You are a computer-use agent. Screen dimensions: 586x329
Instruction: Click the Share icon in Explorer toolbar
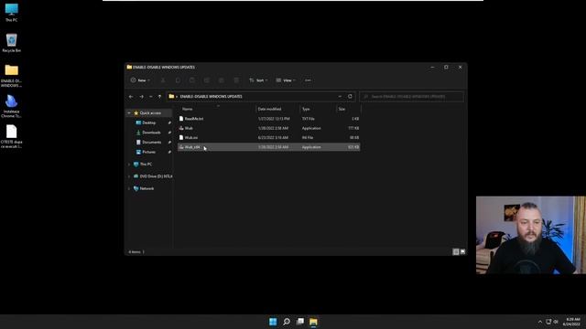[222, 80]
